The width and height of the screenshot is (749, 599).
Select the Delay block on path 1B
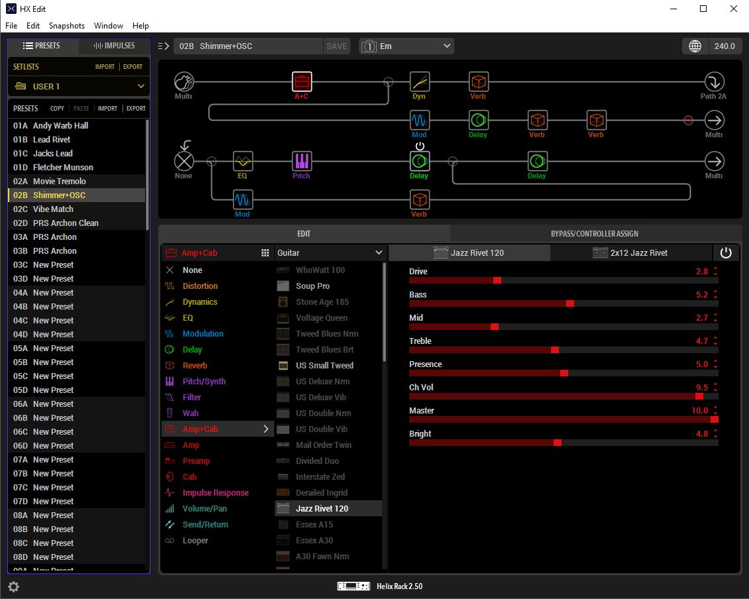click(x=478, y=120)
